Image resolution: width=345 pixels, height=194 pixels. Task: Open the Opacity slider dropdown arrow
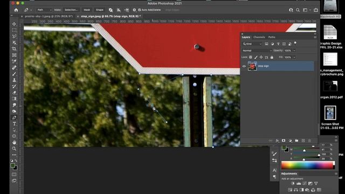[294, 51]
